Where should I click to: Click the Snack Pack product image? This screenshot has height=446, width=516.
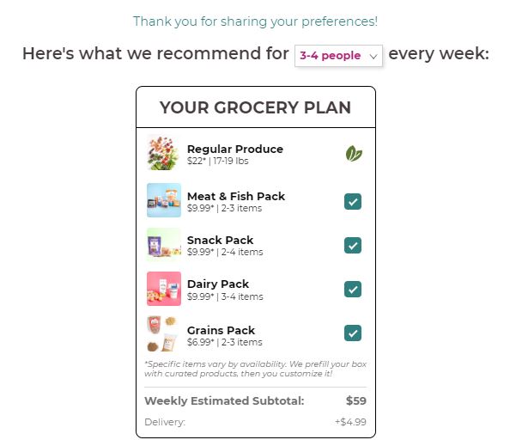tap(163, 244)
